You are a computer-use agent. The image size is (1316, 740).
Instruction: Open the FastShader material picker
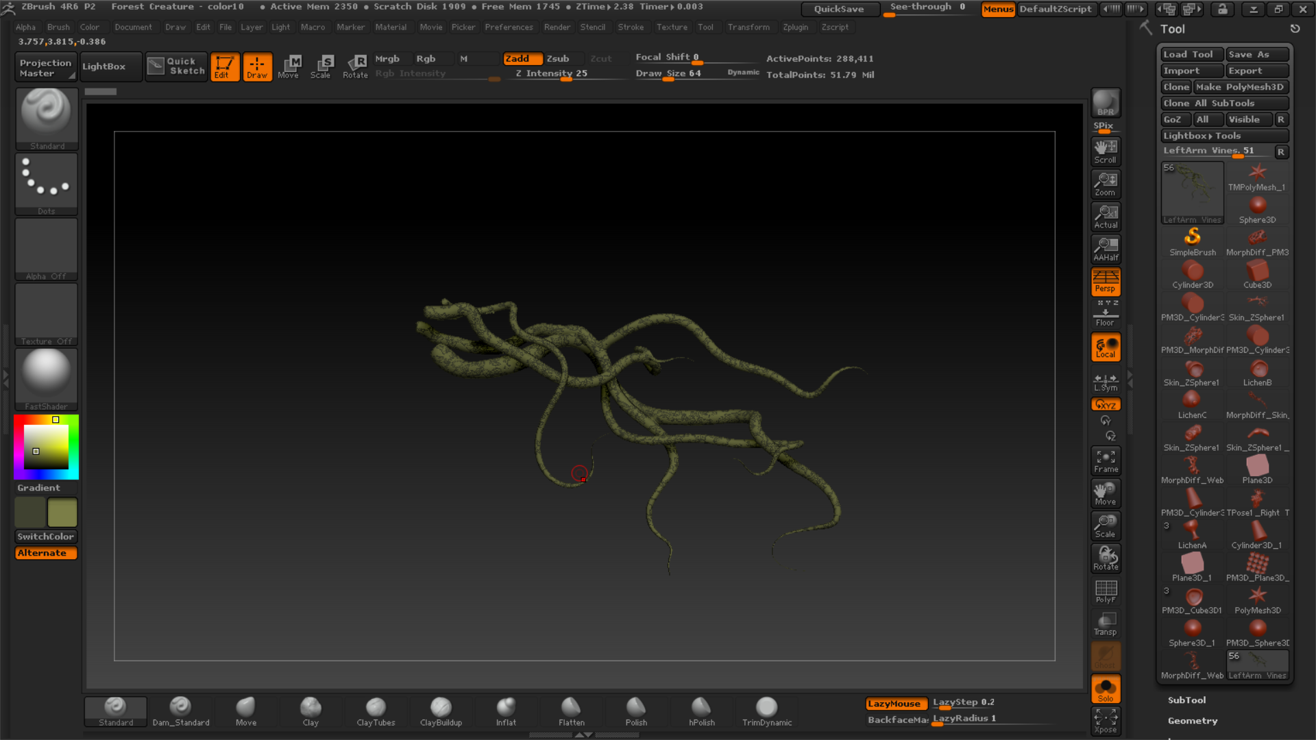click(x=47, y=379)
